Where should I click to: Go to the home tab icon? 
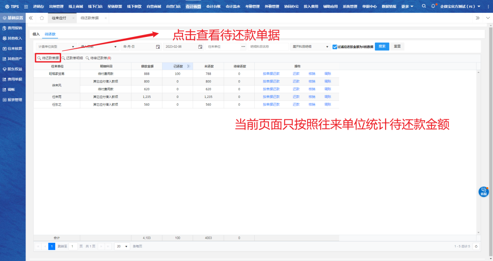42,18
